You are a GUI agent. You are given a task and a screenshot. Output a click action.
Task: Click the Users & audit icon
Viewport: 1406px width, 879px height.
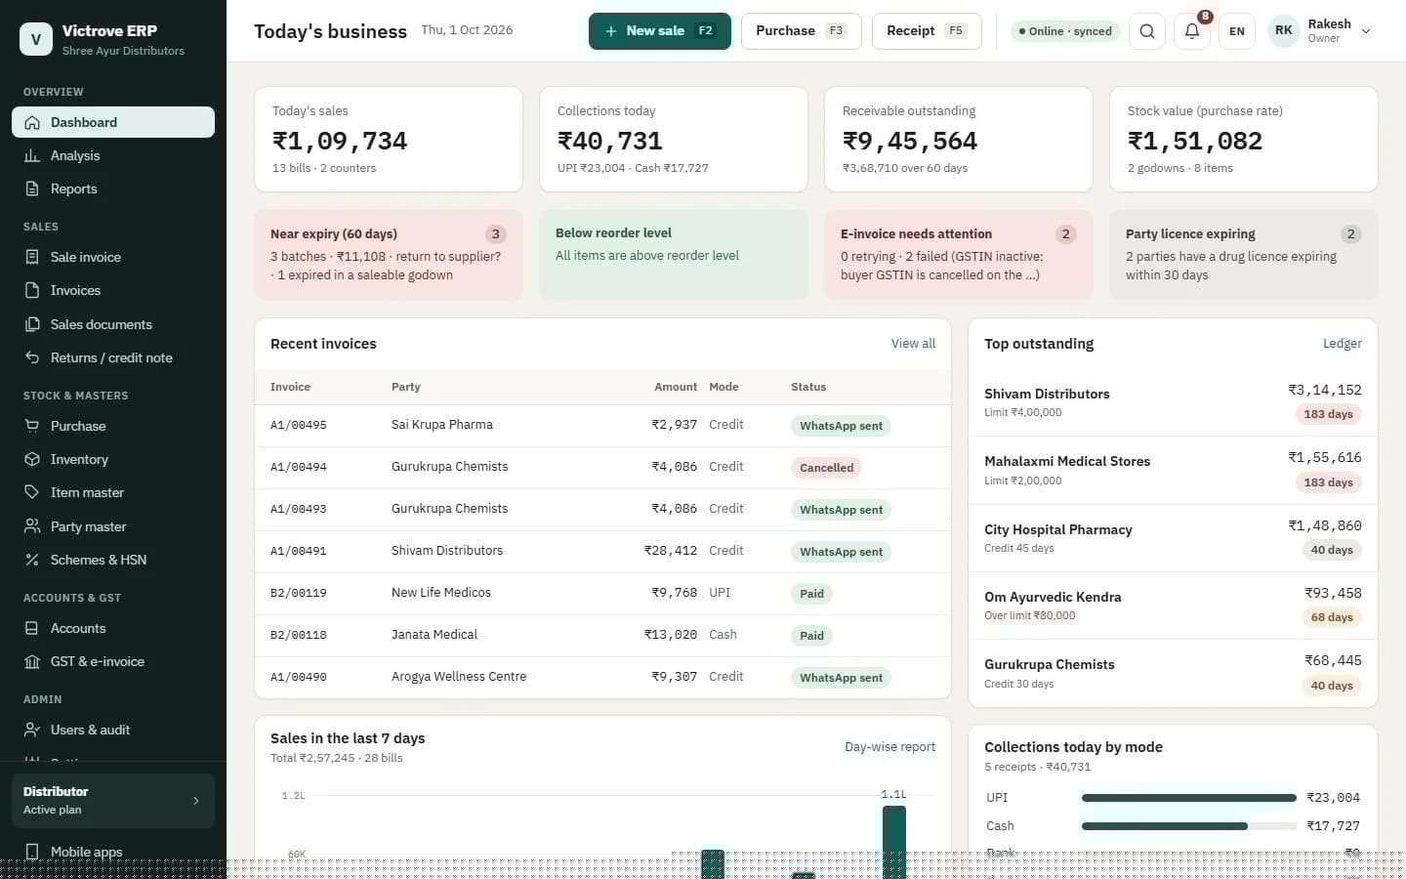click(32, 730)
